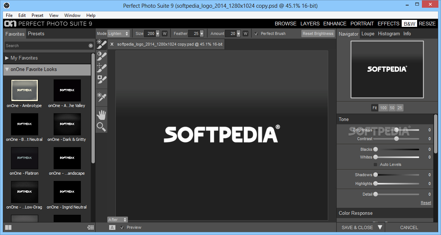Click the Brightness slider handle
This screenshot has height=235, width=441.
pos(397,130)
